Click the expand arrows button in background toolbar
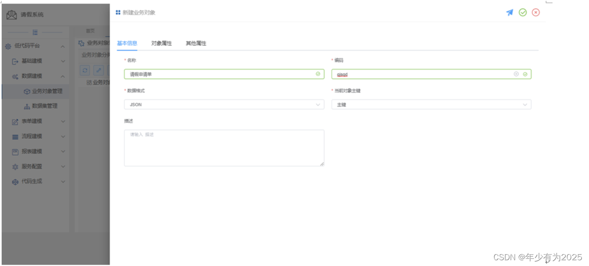The height and width of the screenshot is (266, 589). coord(99,70)
